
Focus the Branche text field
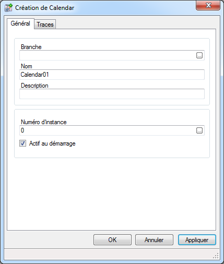coord(108,55)
